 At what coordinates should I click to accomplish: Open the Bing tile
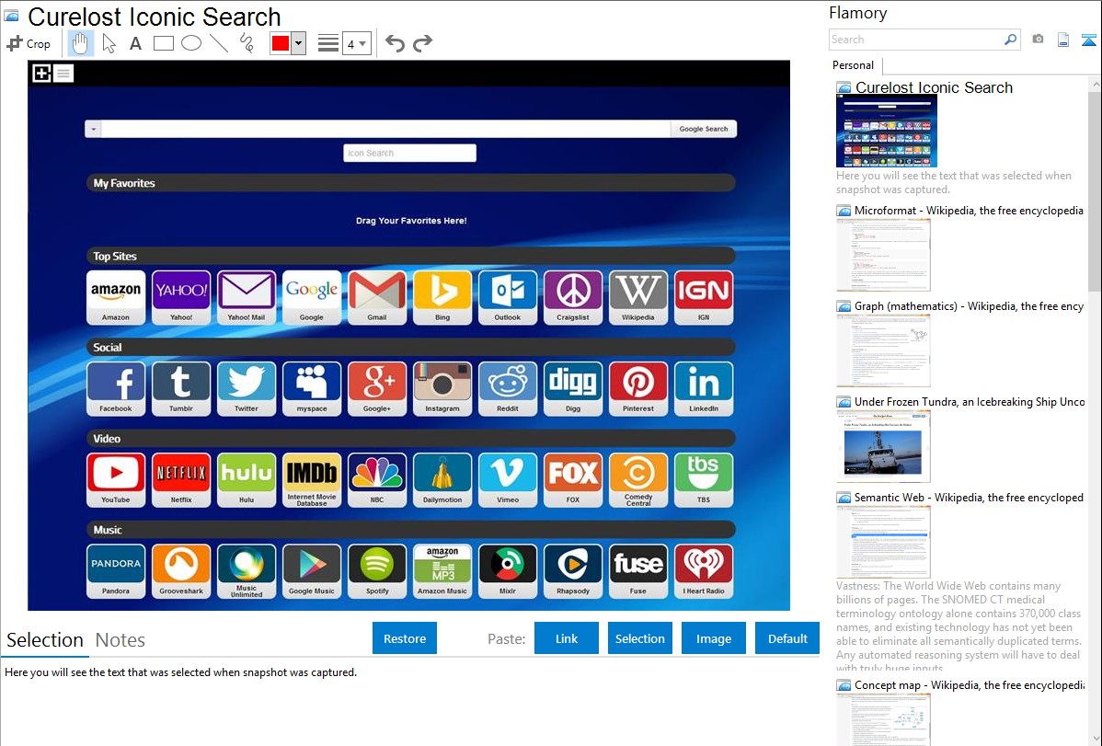pyautogui.click(x=442, y=297)
